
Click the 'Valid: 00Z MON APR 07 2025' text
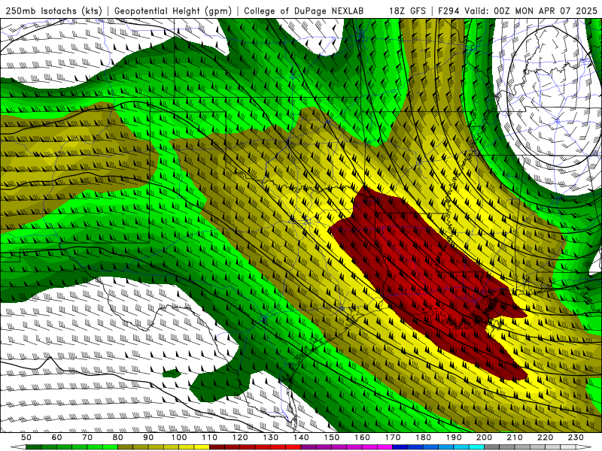(531, 11)
